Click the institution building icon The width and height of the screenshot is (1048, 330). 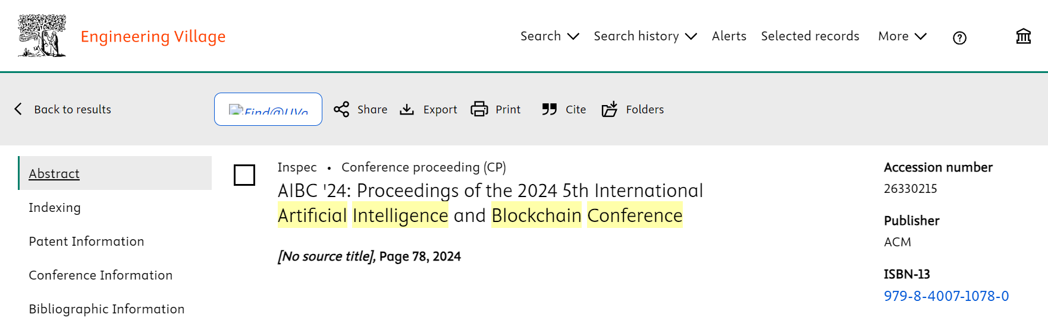(1024, 36)
